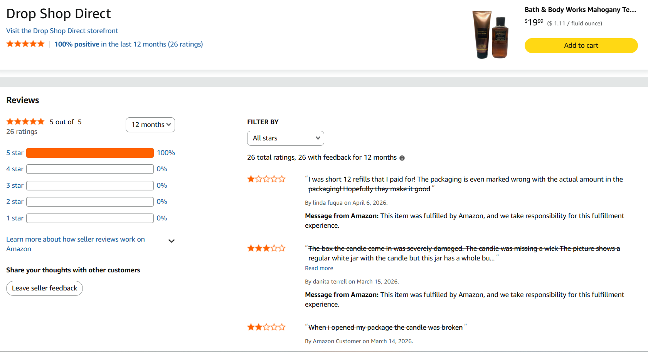
Task: Filter by 1 star reviews
Action: point(15,218)
